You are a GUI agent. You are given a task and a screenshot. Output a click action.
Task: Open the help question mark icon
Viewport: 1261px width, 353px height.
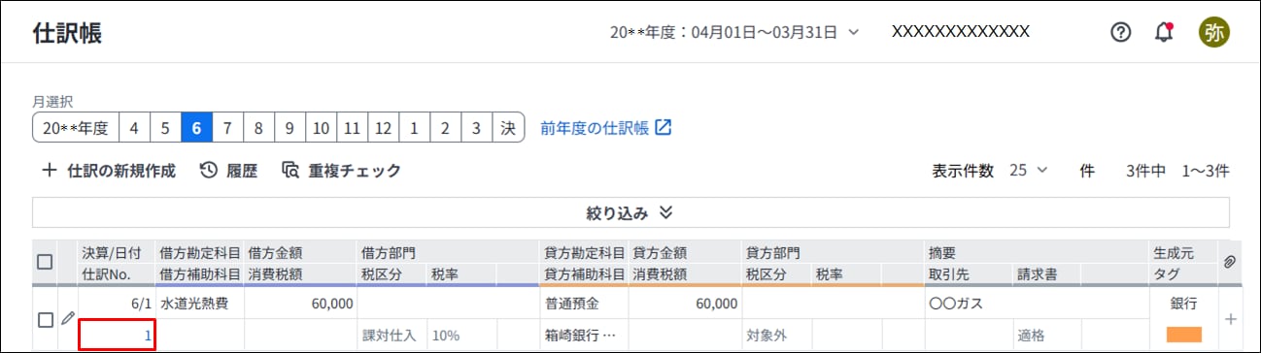1121,32
